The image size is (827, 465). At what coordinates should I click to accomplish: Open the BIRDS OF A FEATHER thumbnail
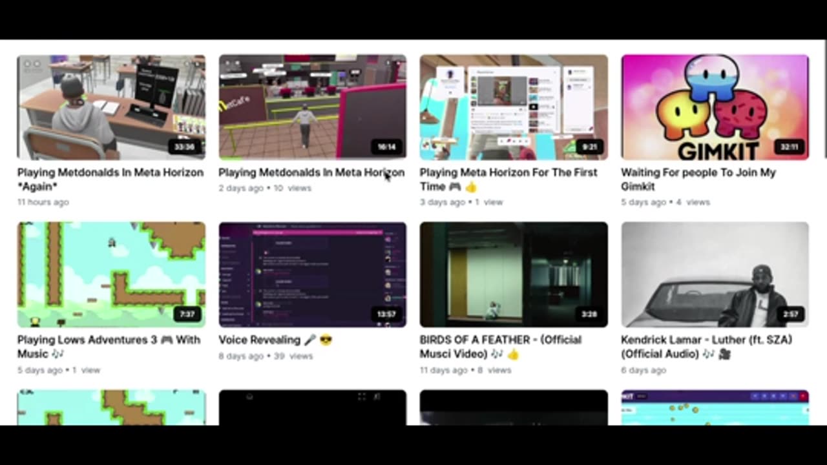(514, 274)
